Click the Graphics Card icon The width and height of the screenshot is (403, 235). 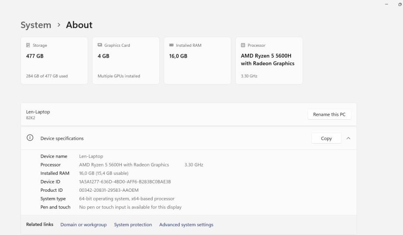pos(100,45)
